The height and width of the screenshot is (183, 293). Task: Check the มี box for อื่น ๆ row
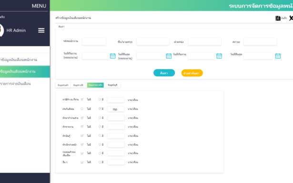100,162
